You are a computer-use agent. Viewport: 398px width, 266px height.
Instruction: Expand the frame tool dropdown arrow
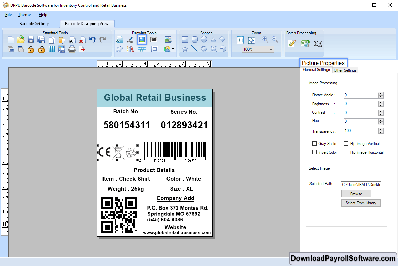tap(160, 49)
